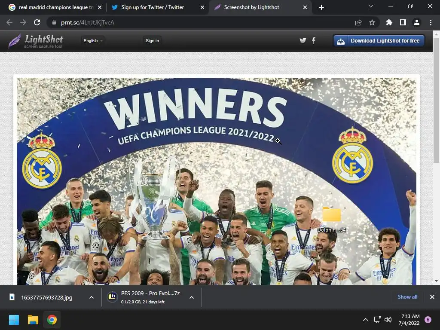Go back with the browser back arrow
This screenshot has height=330, width=440.
(x=9, y=22)
